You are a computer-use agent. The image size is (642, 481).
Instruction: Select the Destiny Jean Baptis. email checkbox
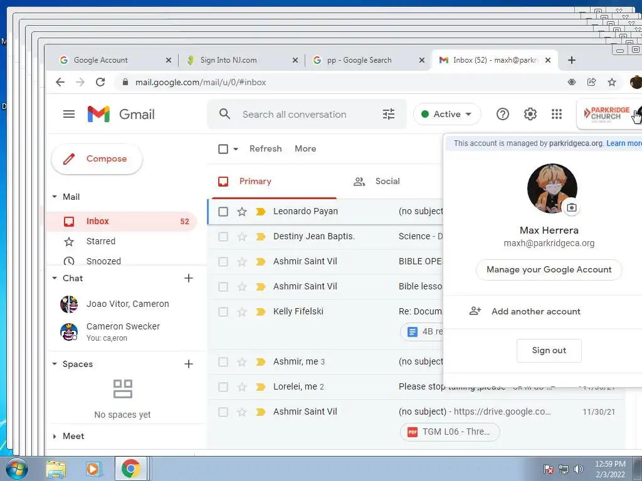coord(223,236)
